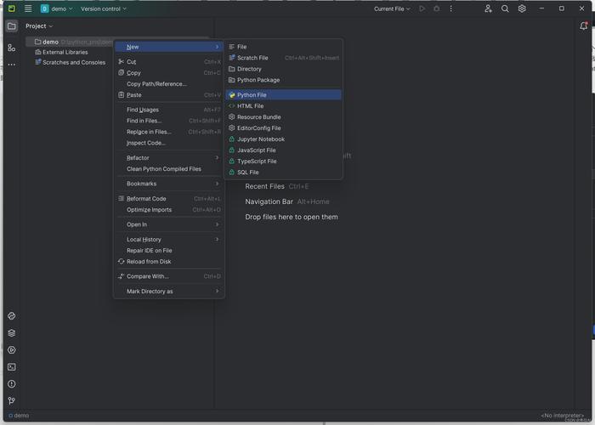
Task: Open the Project tool window icon
Action: [x=12, y=26]
